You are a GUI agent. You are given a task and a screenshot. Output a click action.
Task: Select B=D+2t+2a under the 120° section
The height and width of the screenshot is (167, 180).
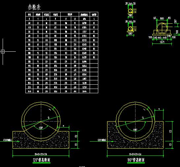(x=41, y=154)
